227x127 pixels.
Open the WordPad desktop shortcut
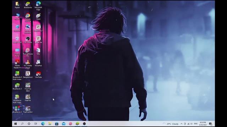(x=38, y=63)
